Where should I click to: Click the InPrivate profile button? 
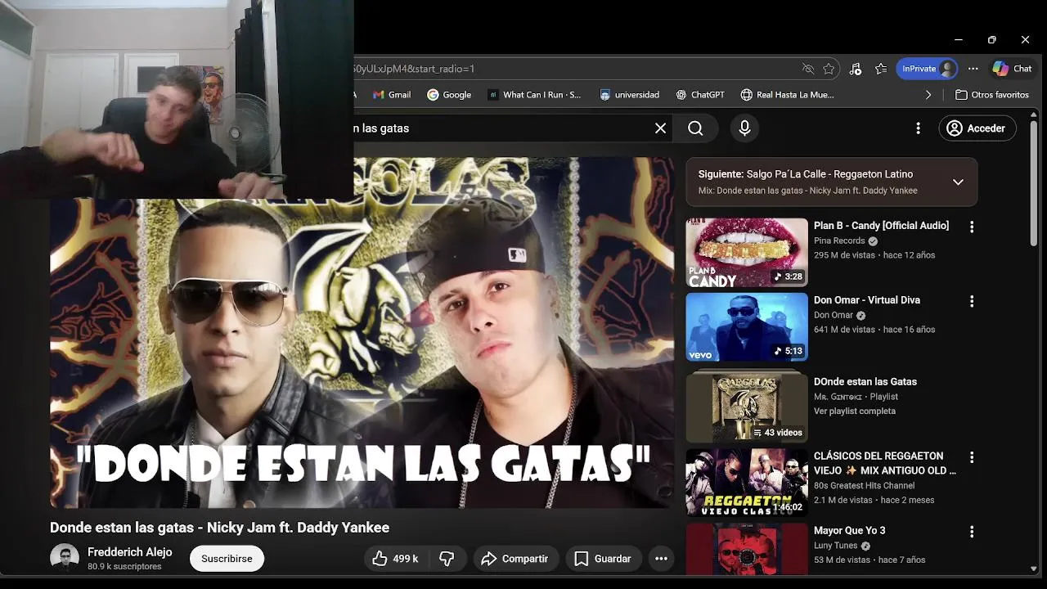[x=927, y=69]
